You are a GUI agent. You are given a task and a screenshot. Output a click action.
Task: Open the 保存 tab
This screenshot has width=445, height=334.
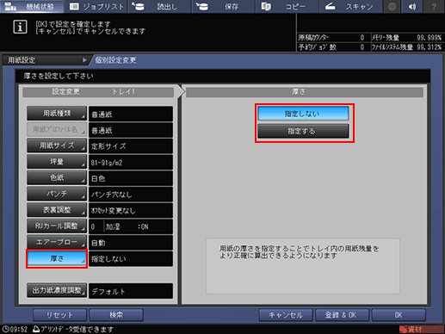pos(223,6)
